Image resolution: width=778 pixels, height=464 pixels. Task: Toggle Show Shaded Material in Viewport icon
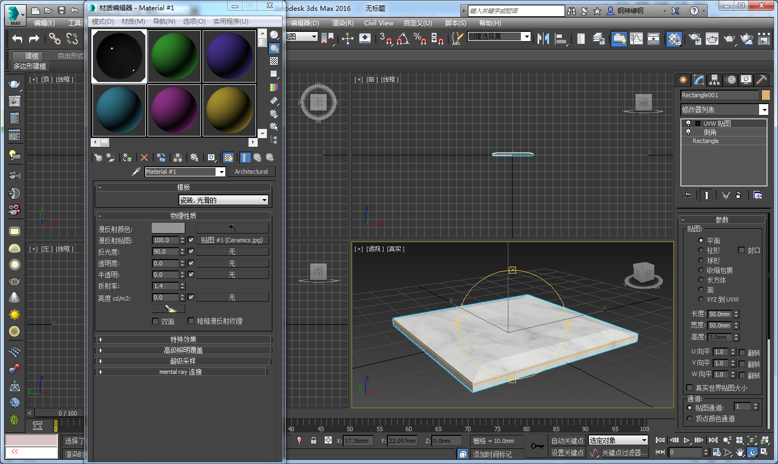point(229,158)
